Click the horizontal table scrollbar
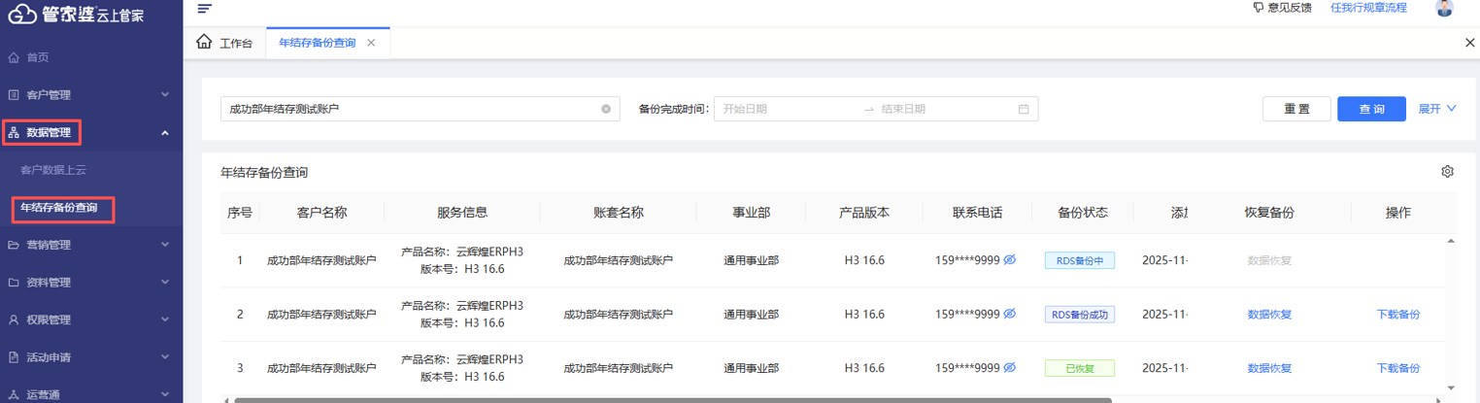1480x403 pixels. 672,399
